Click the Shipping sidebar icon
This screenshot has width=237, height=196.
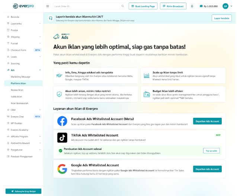8,37
